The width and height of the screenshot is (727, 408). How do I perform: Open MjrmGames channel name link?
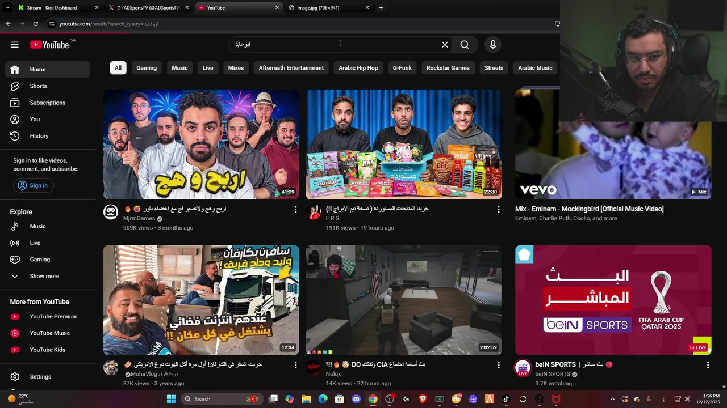(139, 218)
